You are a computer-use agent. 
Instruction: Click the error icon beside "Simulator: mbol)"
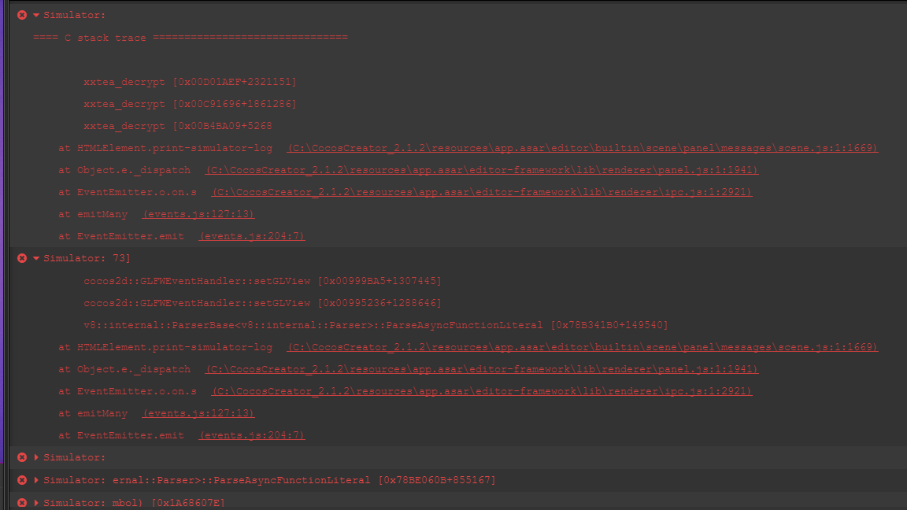click(x=22, y=502)
